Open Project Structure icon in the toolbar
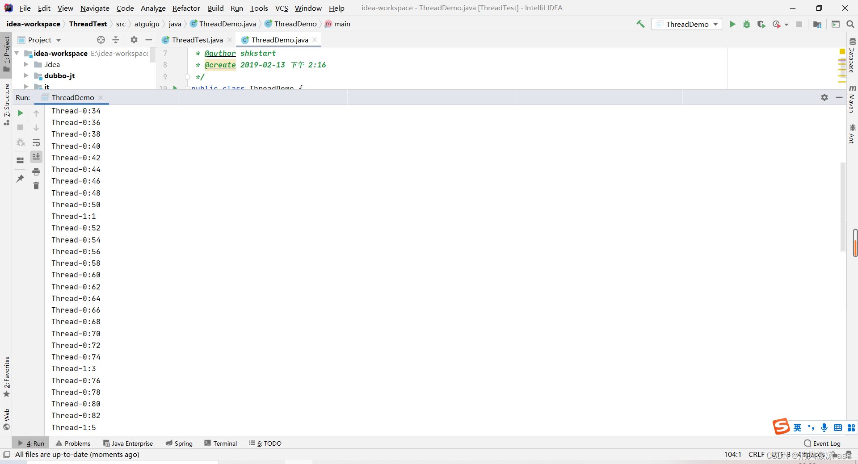Screen dimensions: 858x464 tap(817, 24)
